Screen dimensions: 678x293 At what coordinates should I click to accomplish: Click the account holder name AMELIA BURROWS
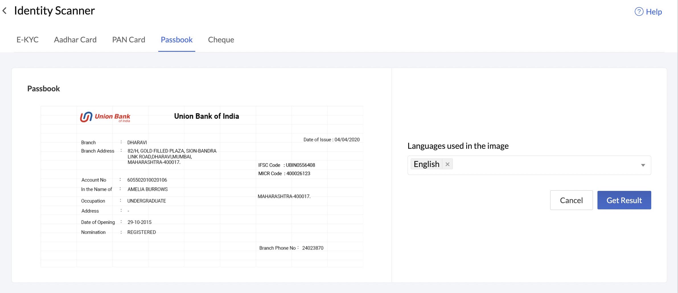pyautogui.click(x=147, y=189)
